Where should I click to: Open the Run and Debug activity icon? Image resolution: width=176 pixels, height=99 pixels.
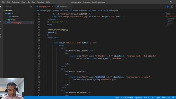(x=1, y=29)
